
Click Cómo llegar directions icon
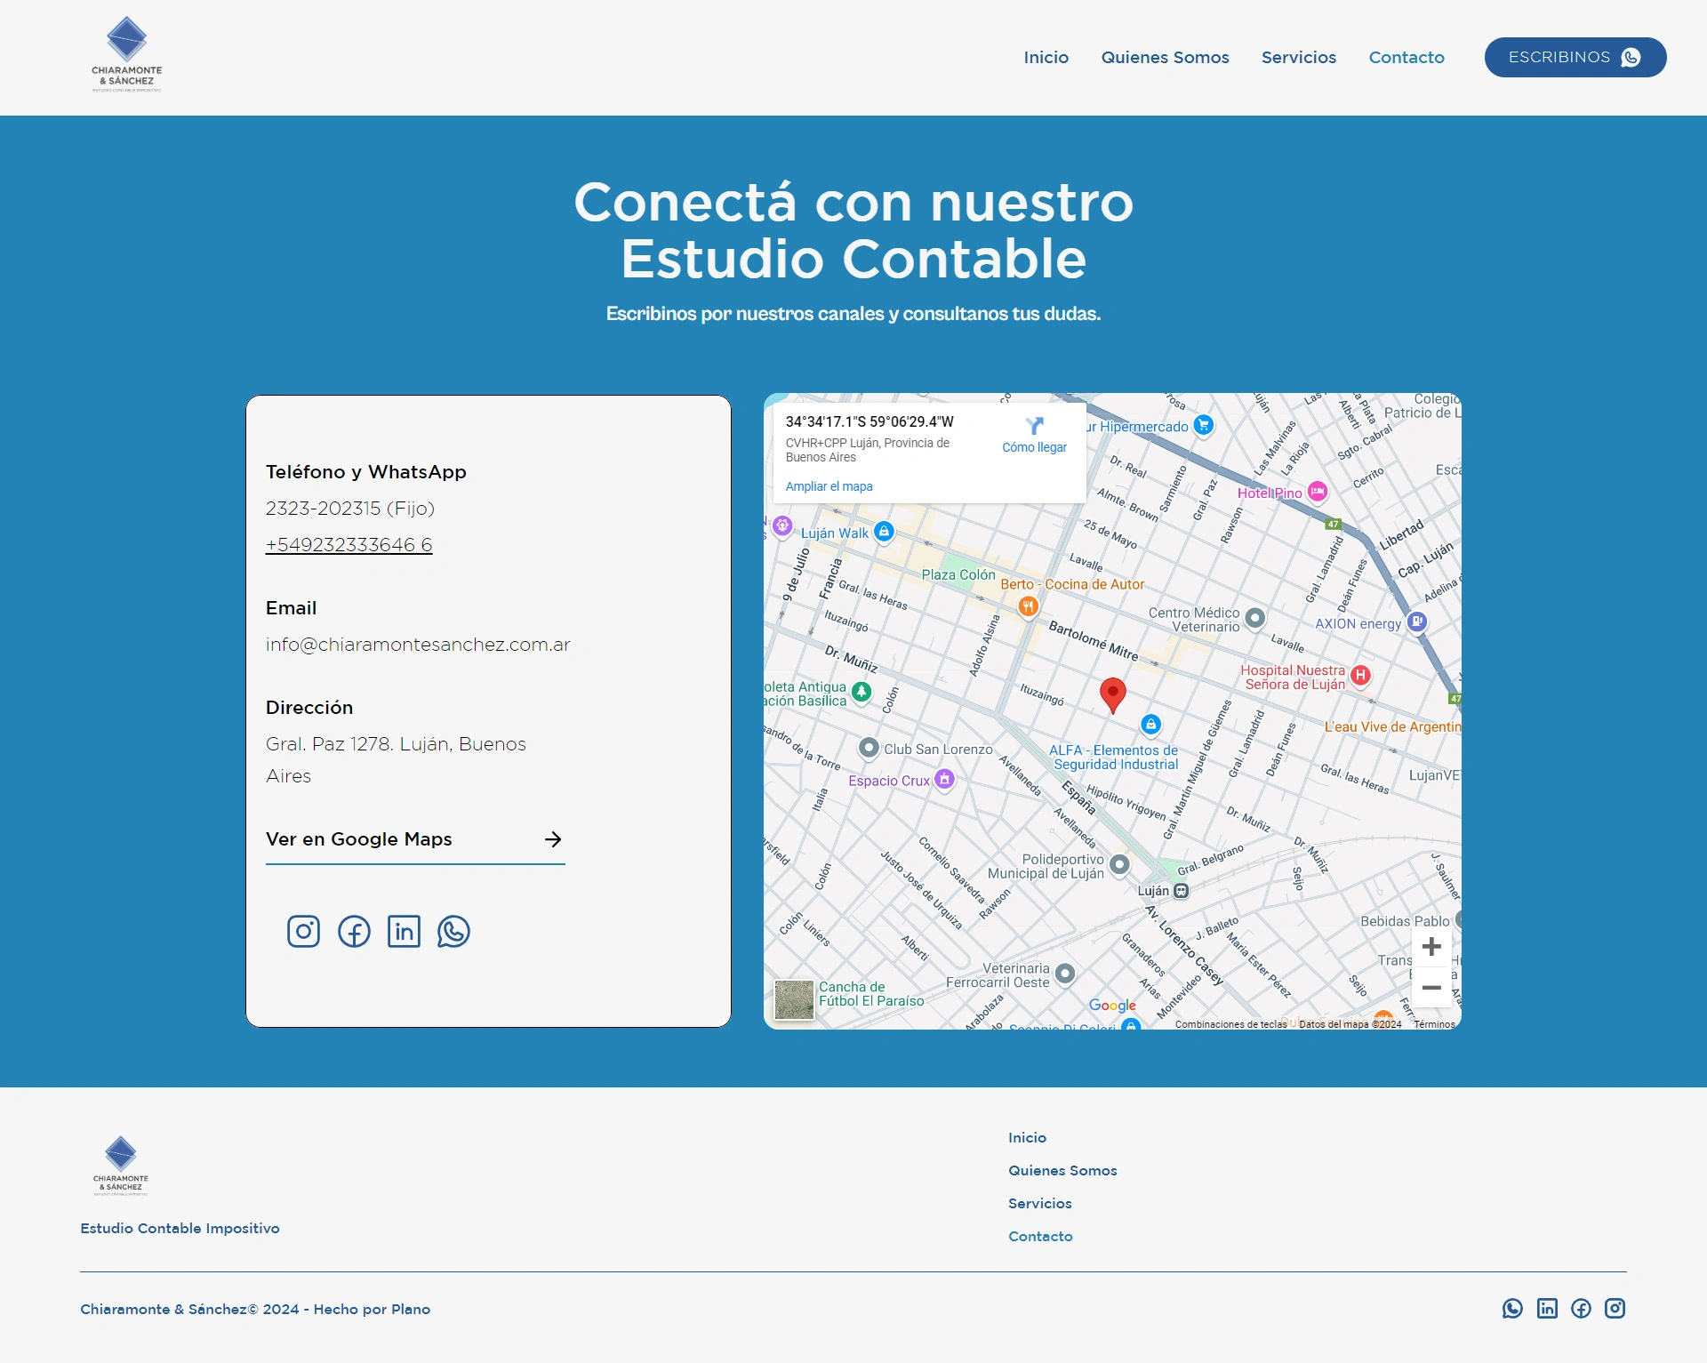point(1034,427)
